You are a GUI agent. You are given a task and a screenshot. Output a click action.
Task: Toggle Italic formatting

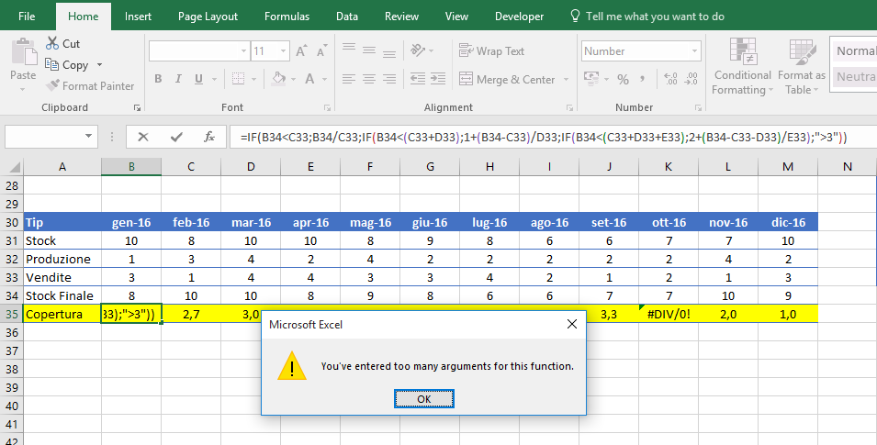tap(178, 79)
